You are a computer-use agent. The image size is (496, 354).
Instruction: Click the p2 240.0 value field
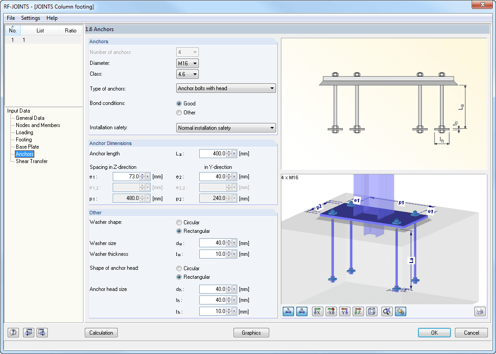tap(212, 198)
